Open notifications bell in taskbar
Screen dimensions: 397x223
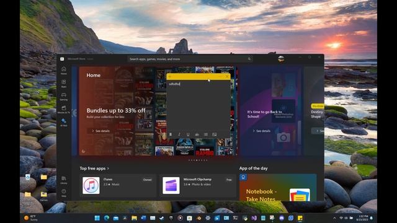372,218
